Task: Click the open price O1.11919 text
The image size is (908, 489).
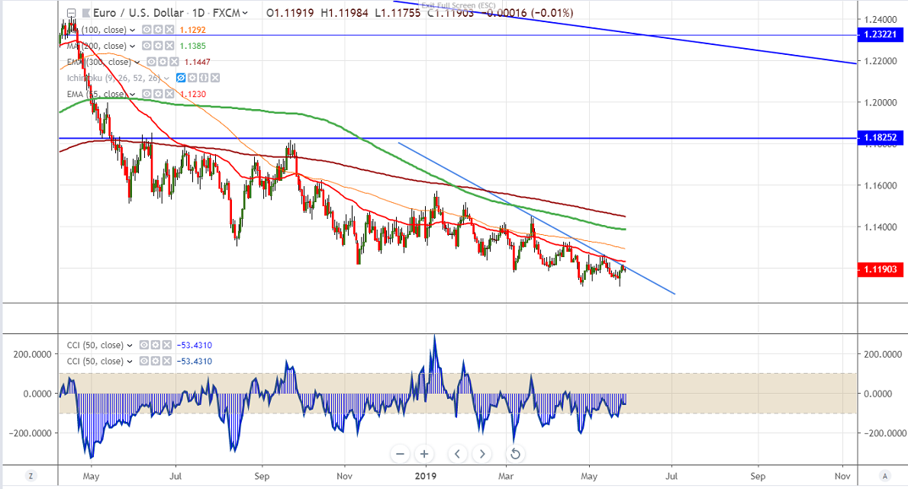Action: (289, 13)
